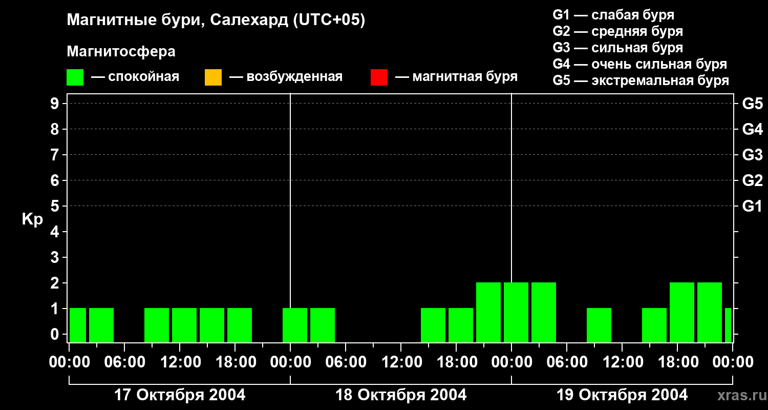The image size is (768, 410).
Task: Click the '17 Октября 2004' date label
Action: [180, 395]
